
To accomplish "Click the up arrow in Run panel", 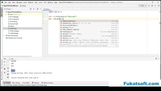I will click(8, 62).
